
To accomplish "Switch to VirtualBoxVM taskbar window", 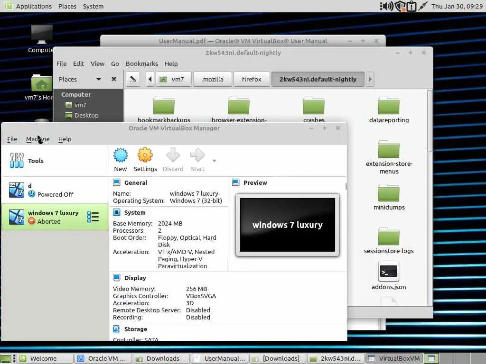I will coord(394,358).
